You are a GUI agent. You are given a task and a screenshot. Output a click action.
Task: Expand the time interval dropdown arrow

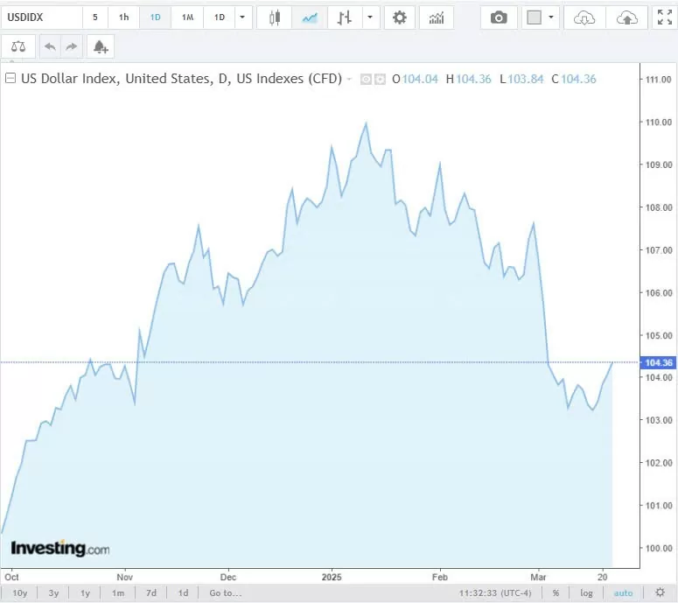pyautogui.click(x=242, y=18)
